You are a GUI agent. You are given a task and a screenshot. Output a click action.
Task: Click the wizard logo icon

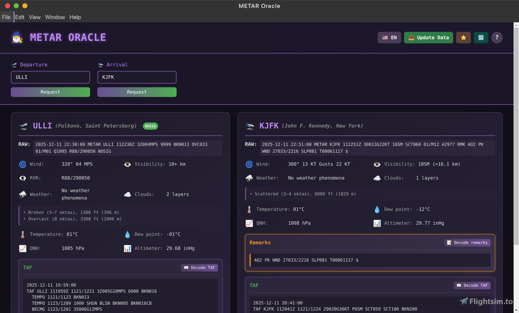17,37
